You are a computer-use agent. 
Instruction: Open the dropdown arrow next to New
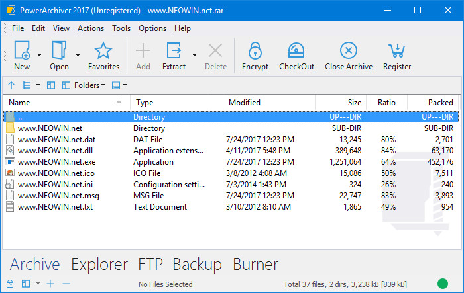[39, 55]
